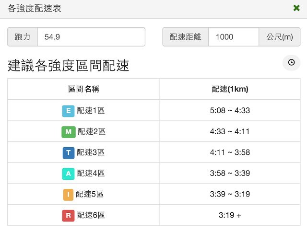Click the 各強度配速表 dialog title
The width and height of the screenshot is (307, 232).
(35, 9)
